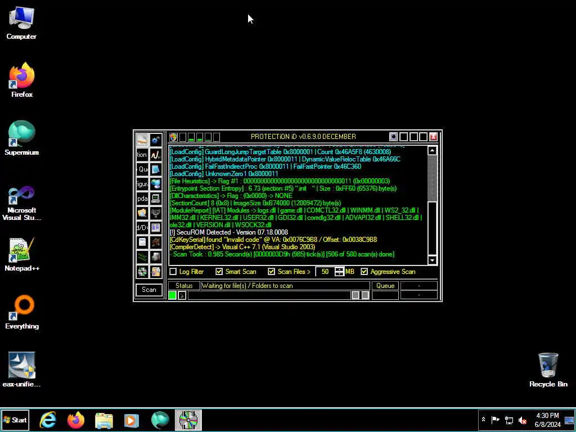Uncheck the Smart Scan checkbox
Screen dimensions: 576x432
[219, 272]
